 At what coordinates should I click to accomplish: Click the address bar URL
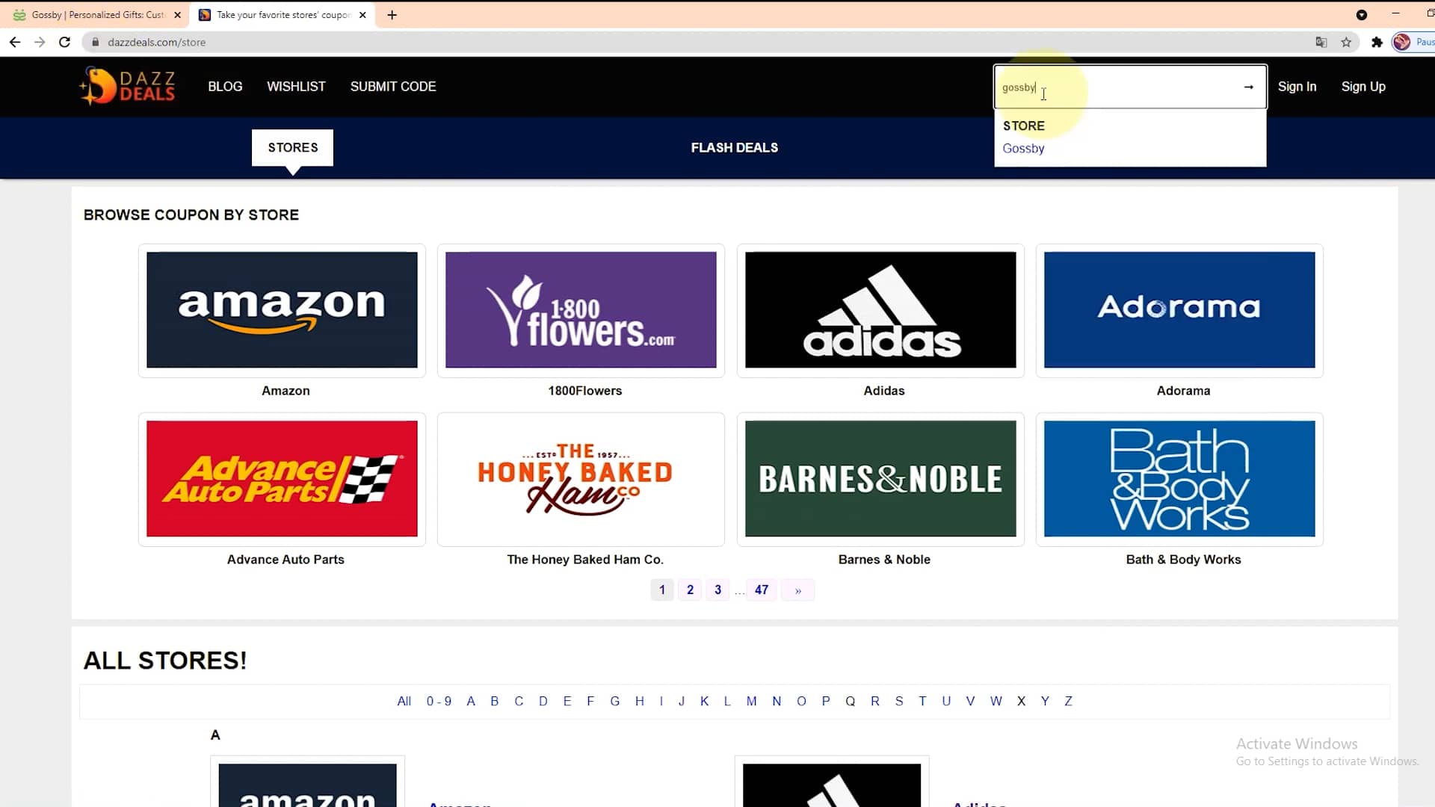(x=156, y=43)
